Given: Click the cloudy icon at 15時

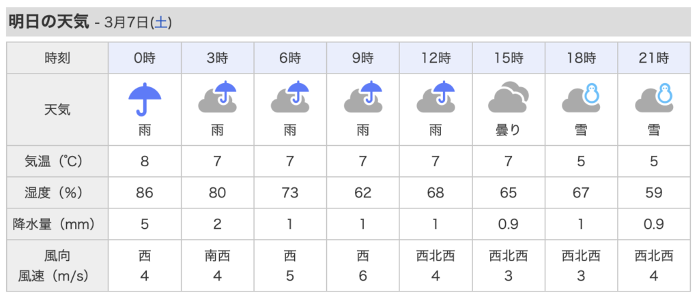Looking at the screenshot, I should coord(508,98).
